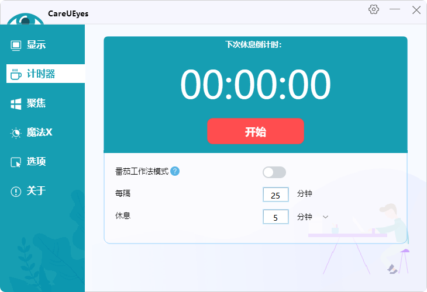The width and height of the screenshot is (427, 292).
Task: Show the 关于 tab
Action: 46,191
